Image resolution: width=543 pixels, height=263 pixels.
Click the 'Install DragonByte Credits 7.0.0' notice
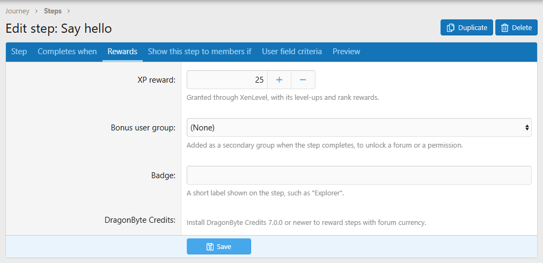click(306, 222)
